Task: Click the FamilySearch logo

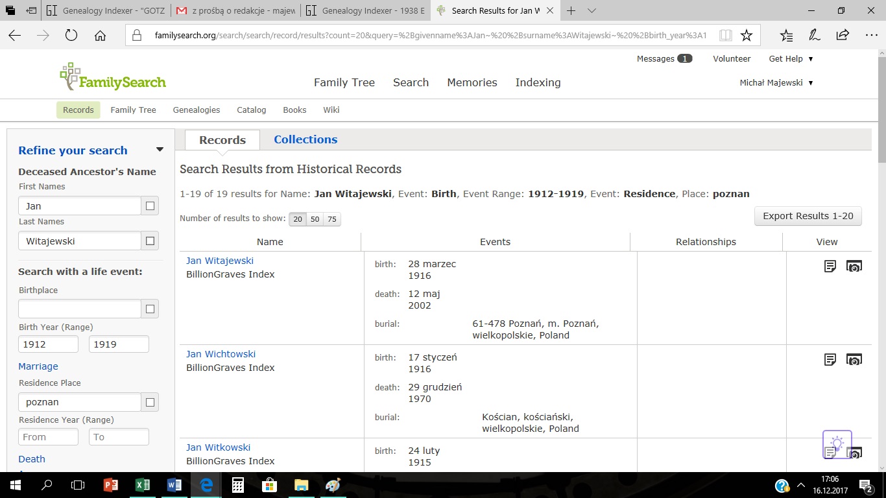Action: point(113,77)
